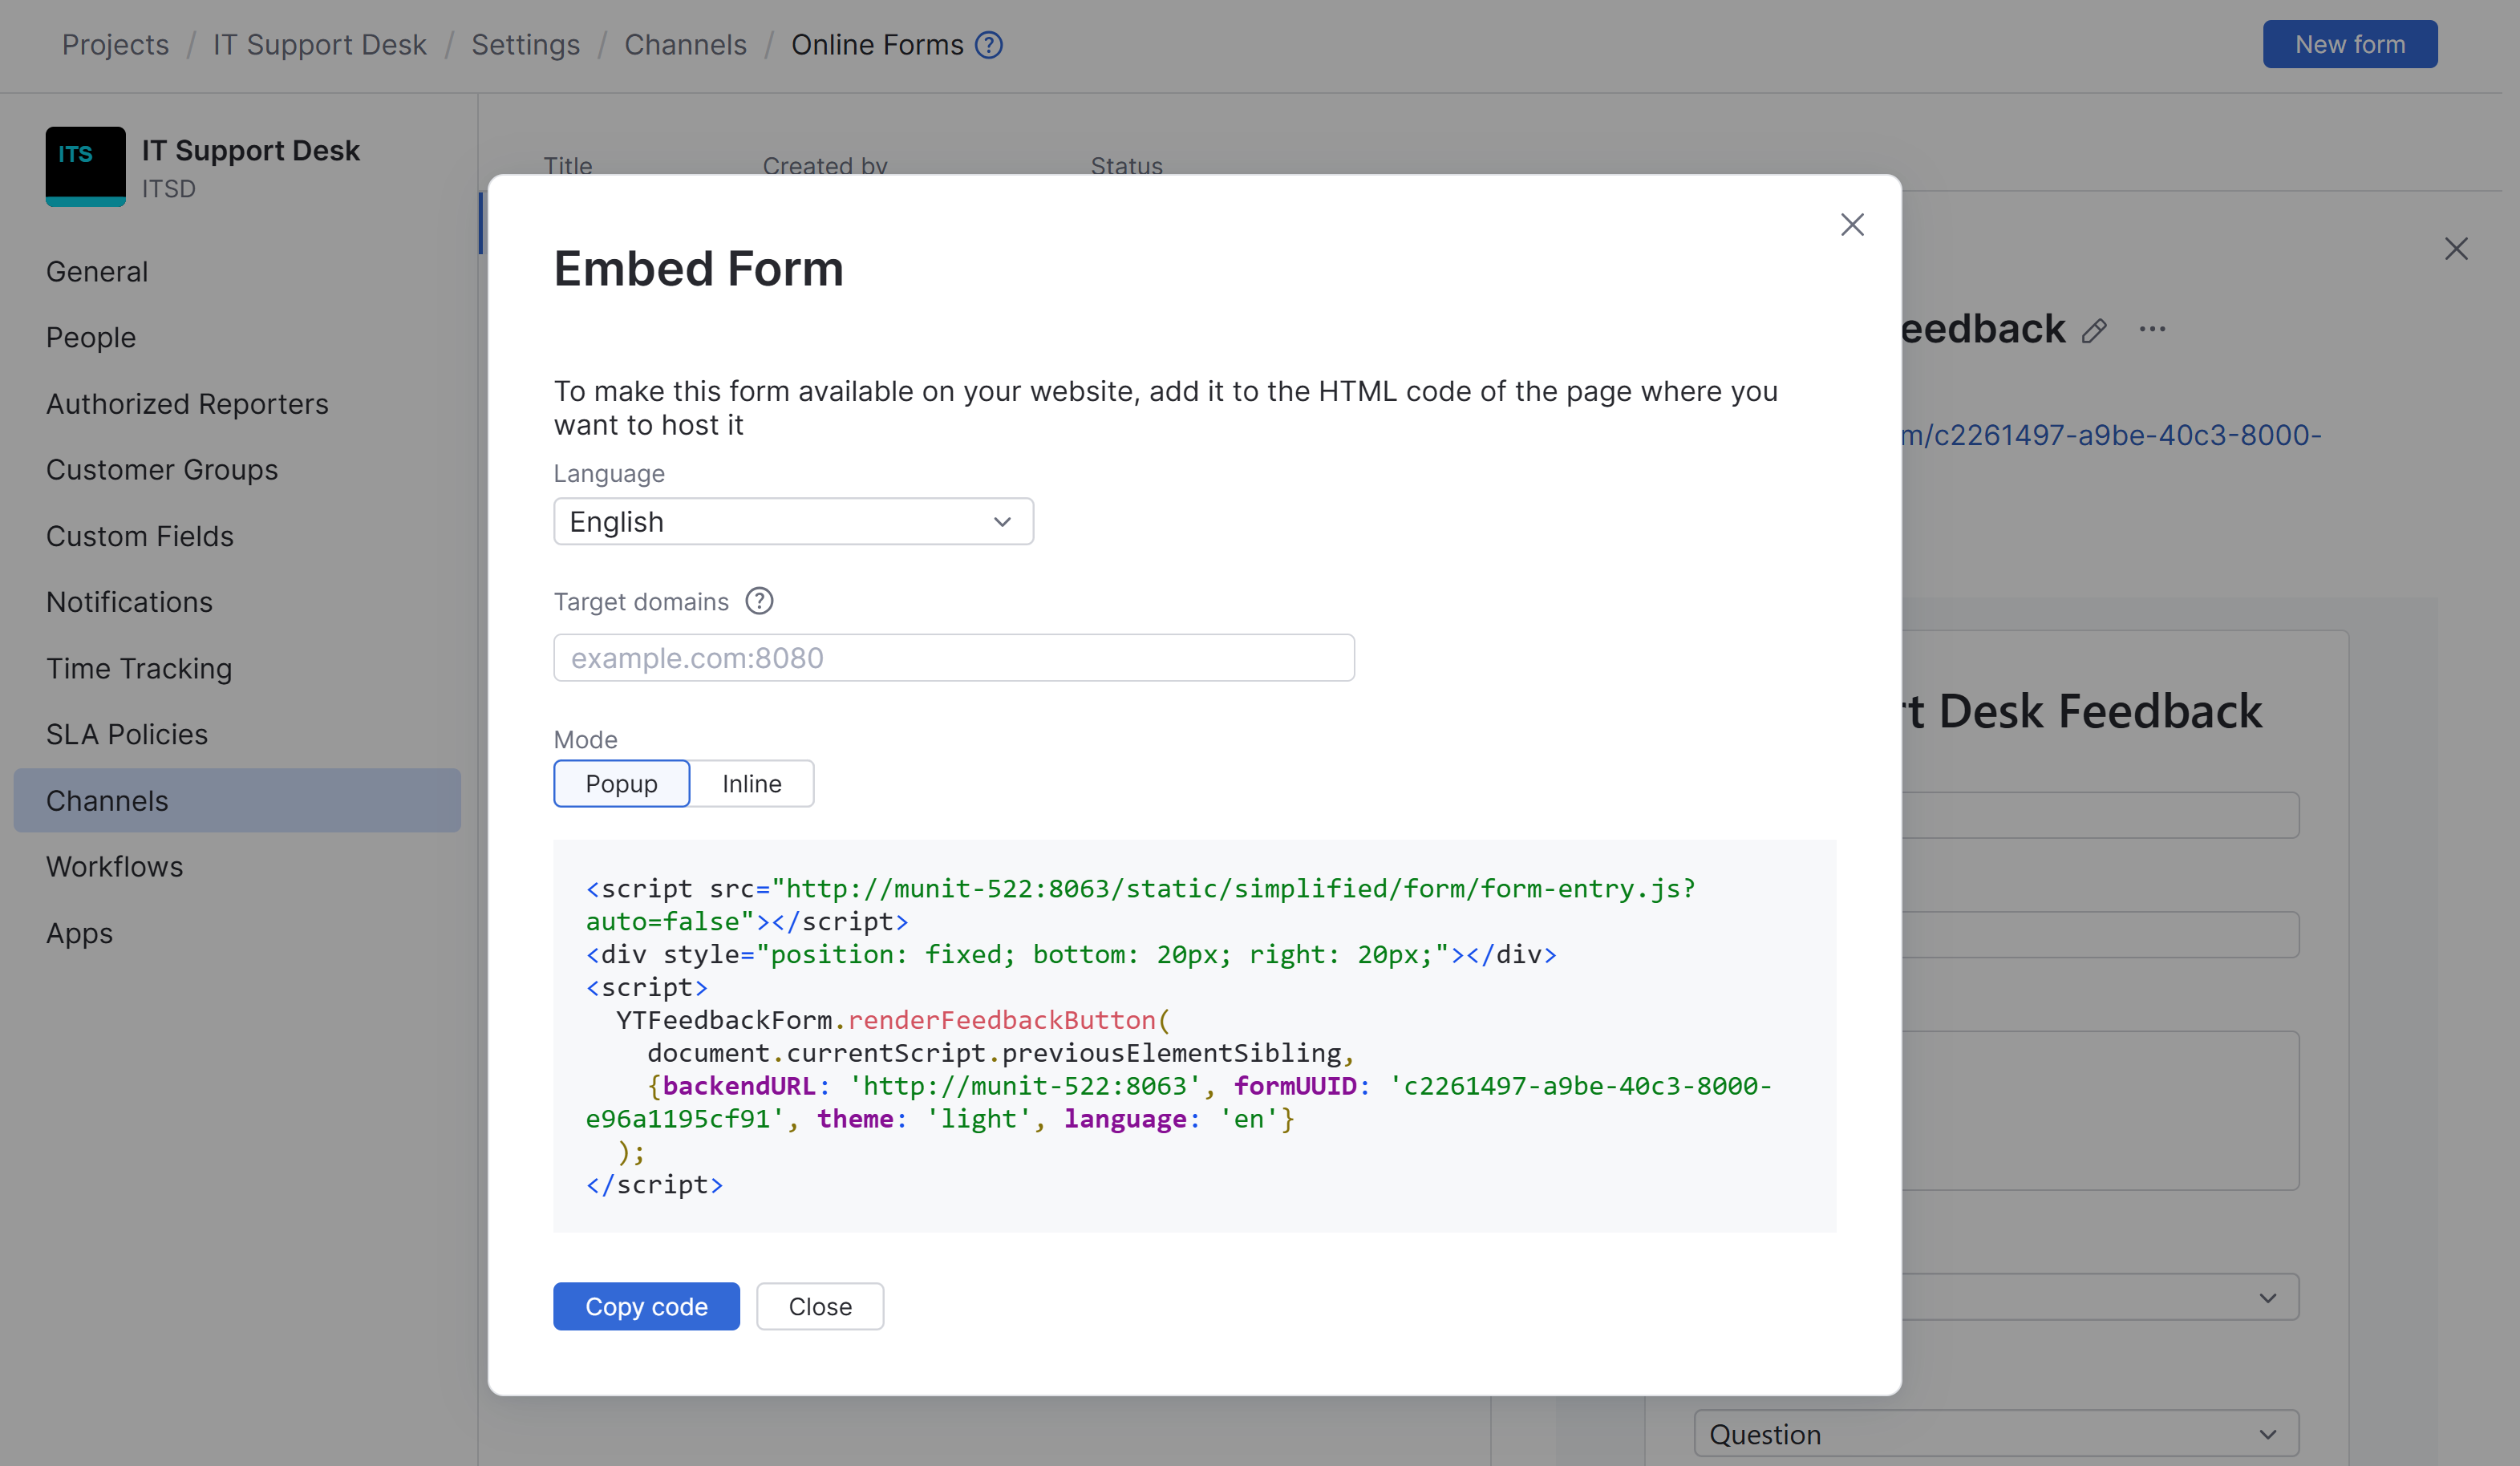Go to the Projects breadcrumb
The width and height of the screenshot is (2520, 1466).
pyautogui.click(x=115, y=45)
